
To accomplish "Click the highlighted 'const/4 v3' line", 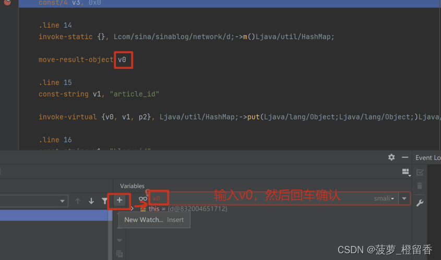I will click(70, 3).
